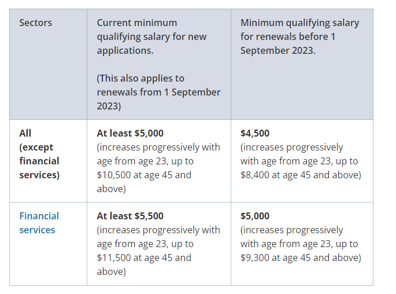Click the "(This also applies to" note
The image size is (396, 294).
click(140, 78)
